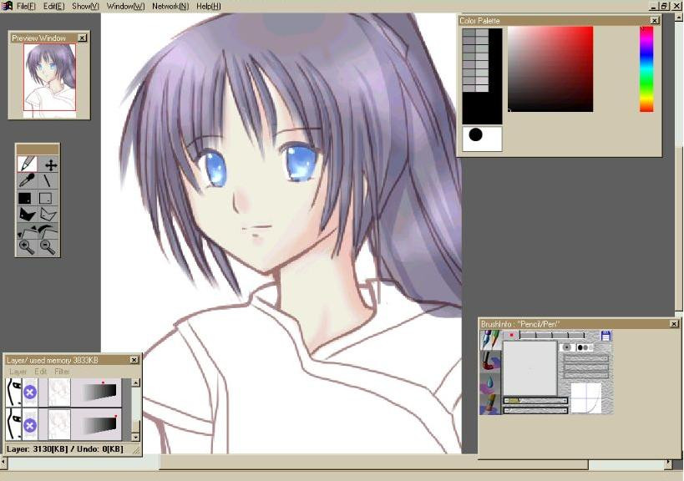Open the Edit menu in the menu bar
This screenshot has height=481, width=684.
[x=53, y=6]
